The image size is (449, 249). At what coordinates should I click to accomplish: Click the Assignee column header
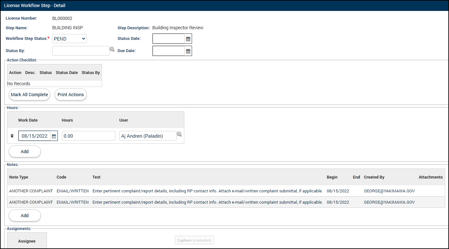[x=27, y=241]
